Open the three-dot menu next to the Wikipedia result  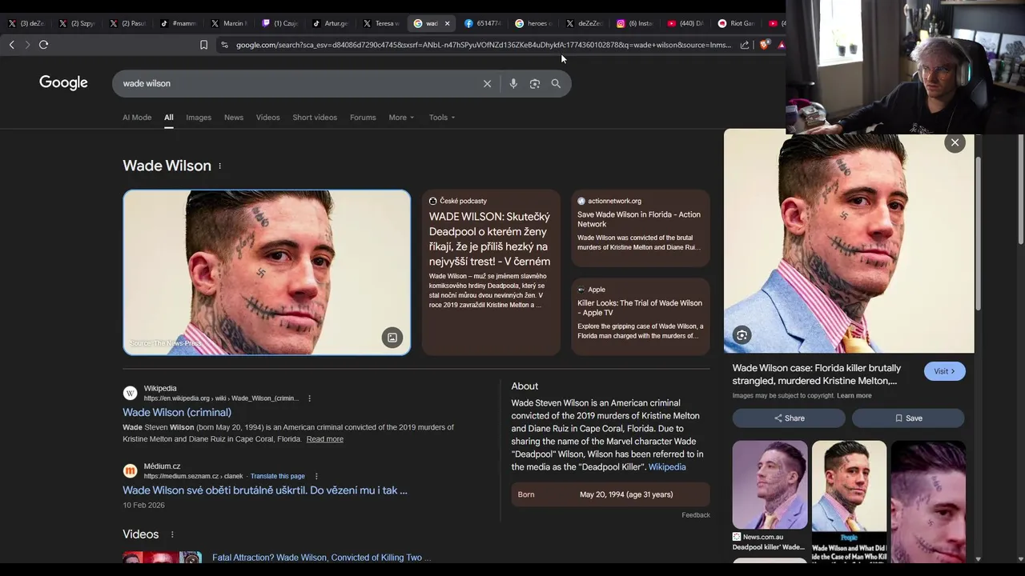309,398
